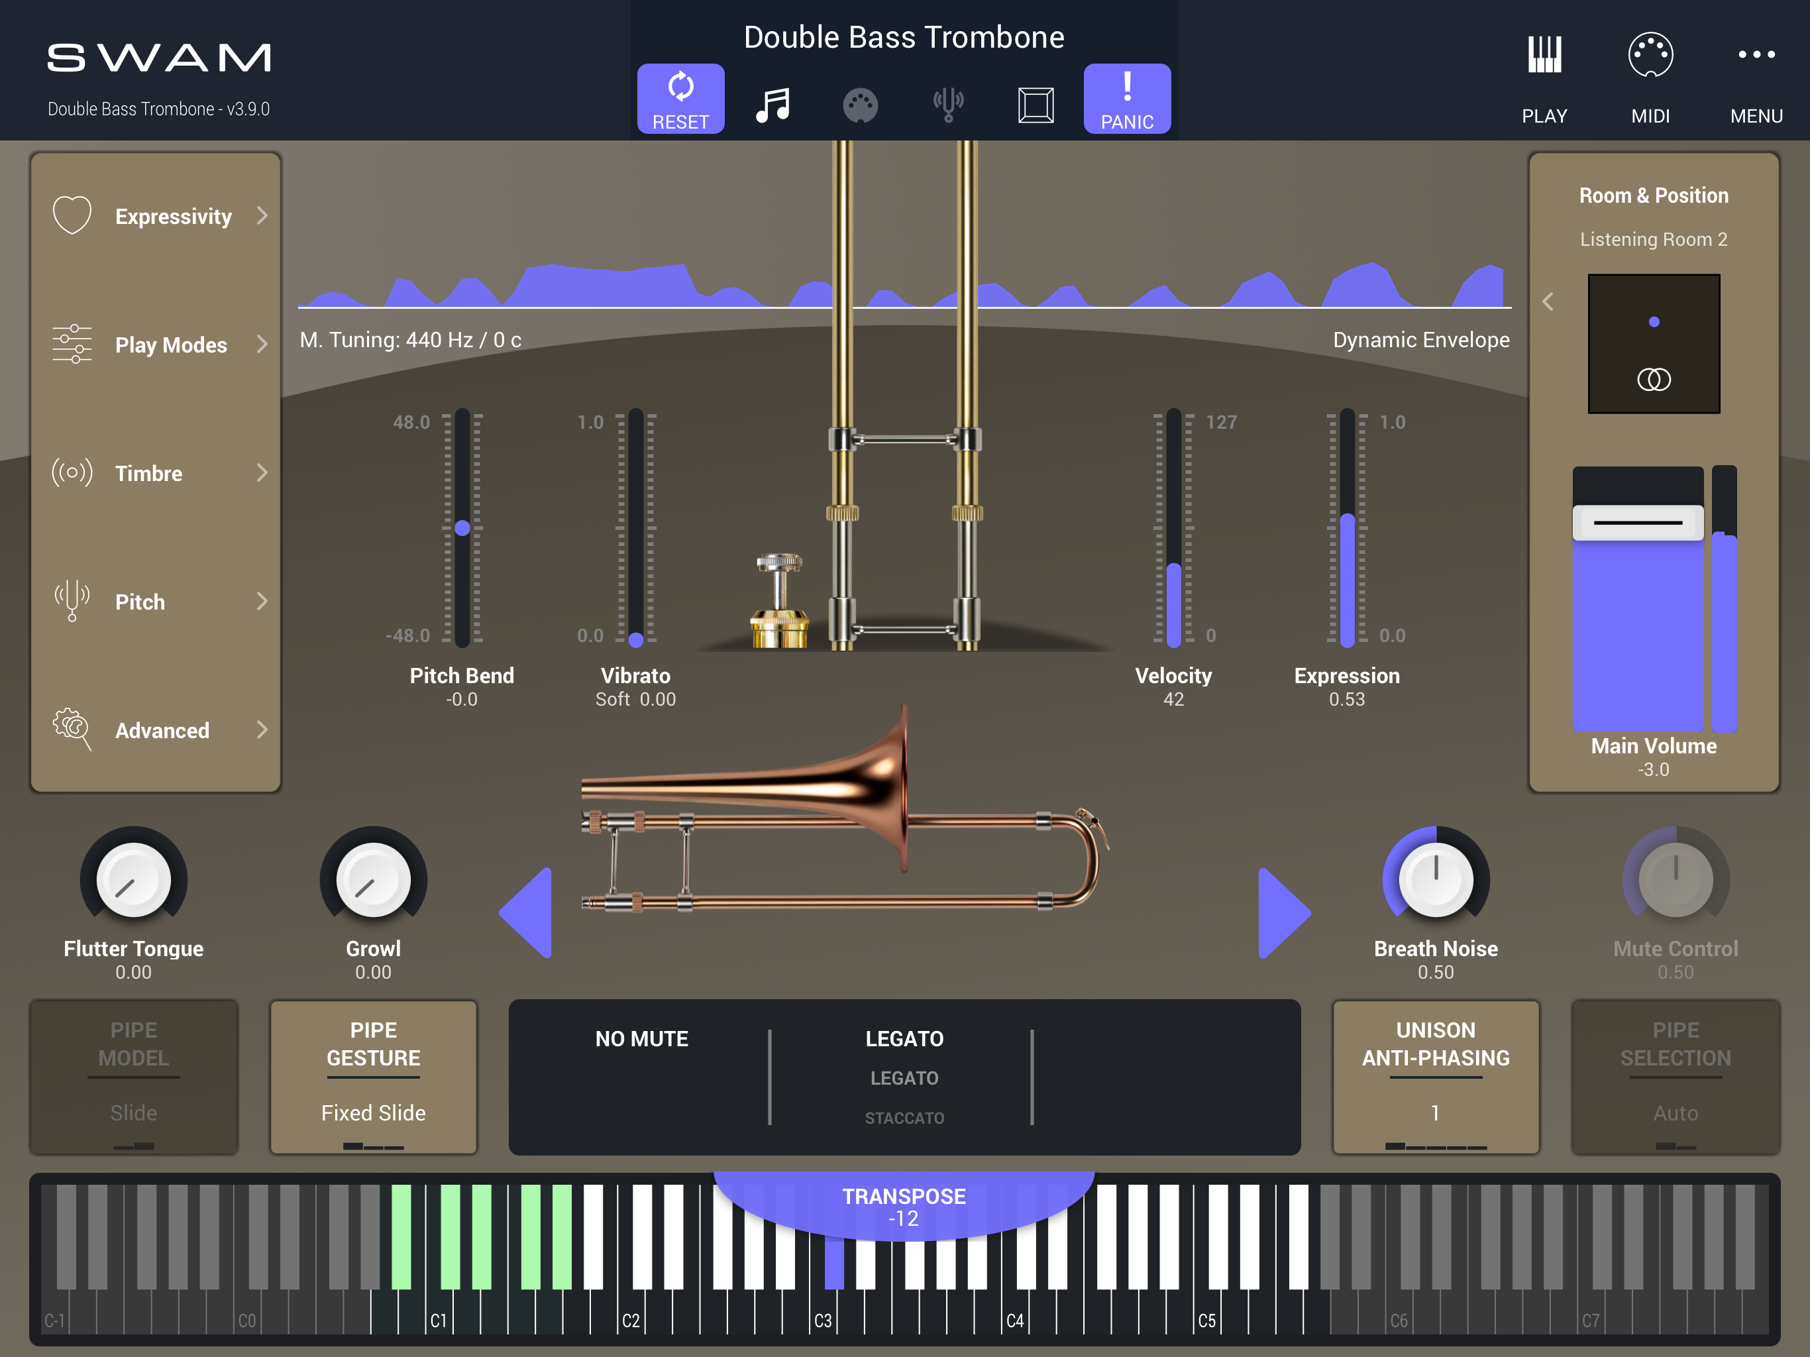Open the Pitch menu item

click(x=156, y=601)
